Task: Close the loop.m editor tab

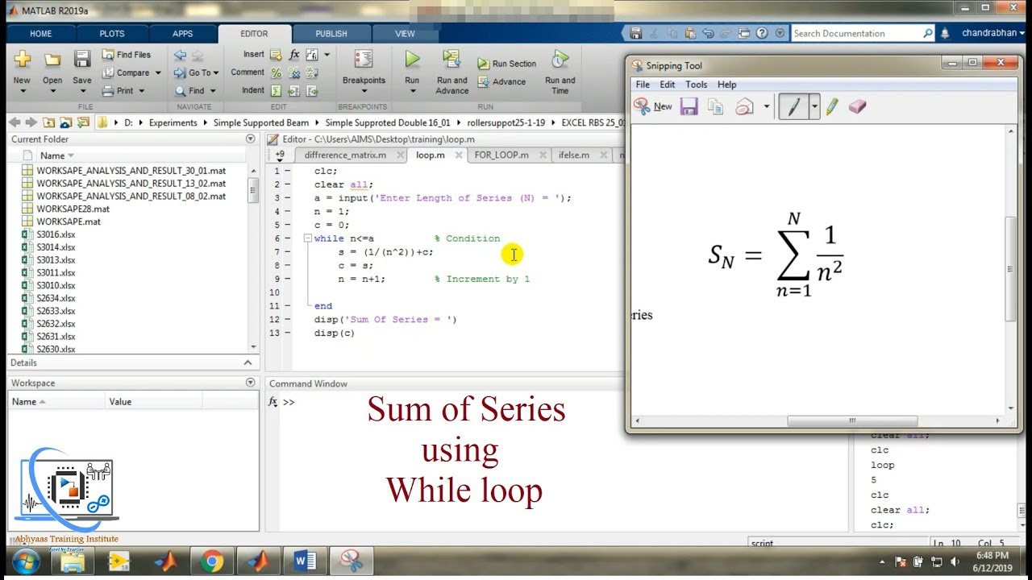Action: 459,155
